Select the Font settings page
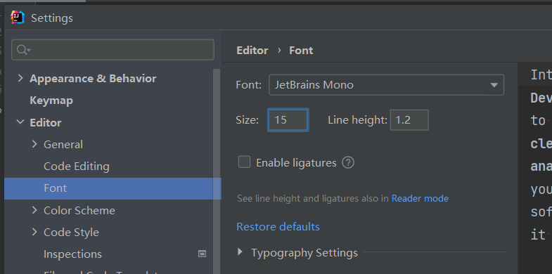The image size is (552, 274). pos(113,188)
